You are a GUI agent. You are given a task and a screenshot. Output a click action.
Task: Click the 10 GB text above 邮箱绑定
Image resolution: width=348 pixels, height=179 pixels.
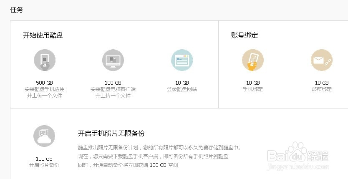[322, 83]
